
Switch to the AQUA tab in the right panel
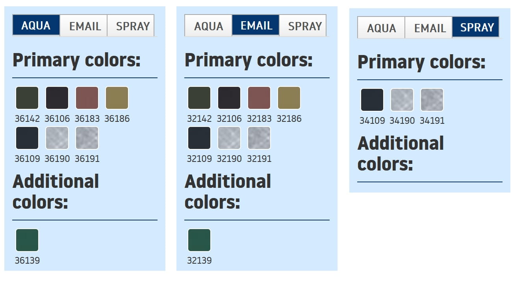(x=381, y=28)
